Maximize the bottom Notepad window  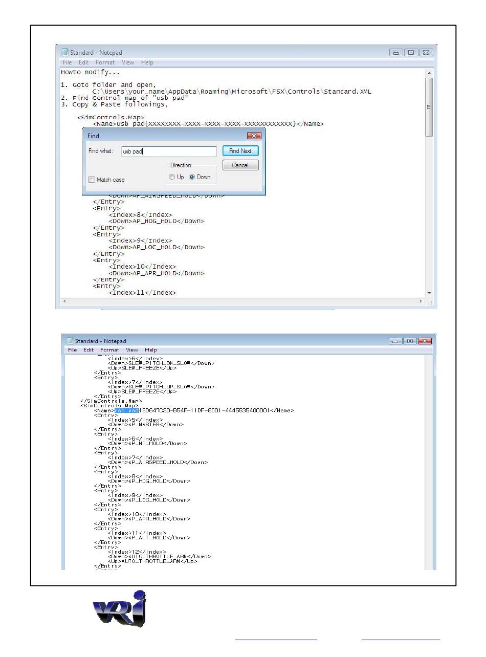tap(409, 341)
